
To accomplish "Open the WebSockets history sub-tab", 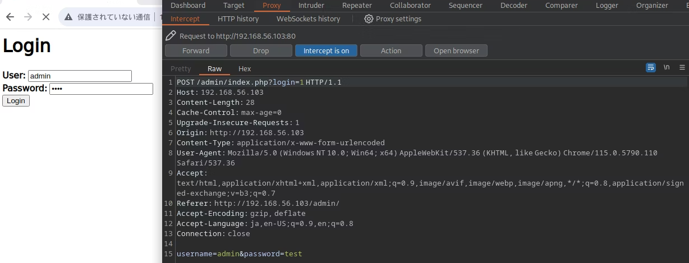I will click(308, 19).
